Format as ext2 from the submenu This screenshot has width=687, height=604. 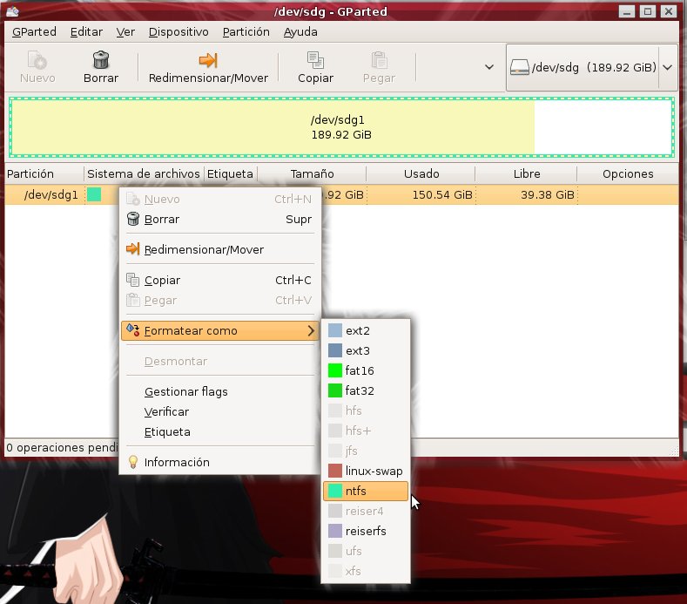pos(366,330)
